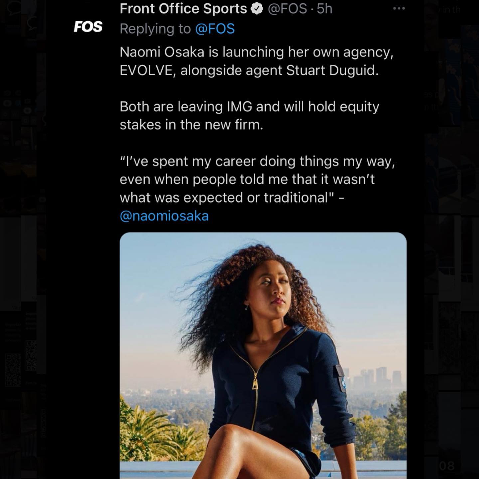This screenshot has height=479, width=479.
Task: Click the word EVOLVE in the tweet
Action: tap(146, 71)
